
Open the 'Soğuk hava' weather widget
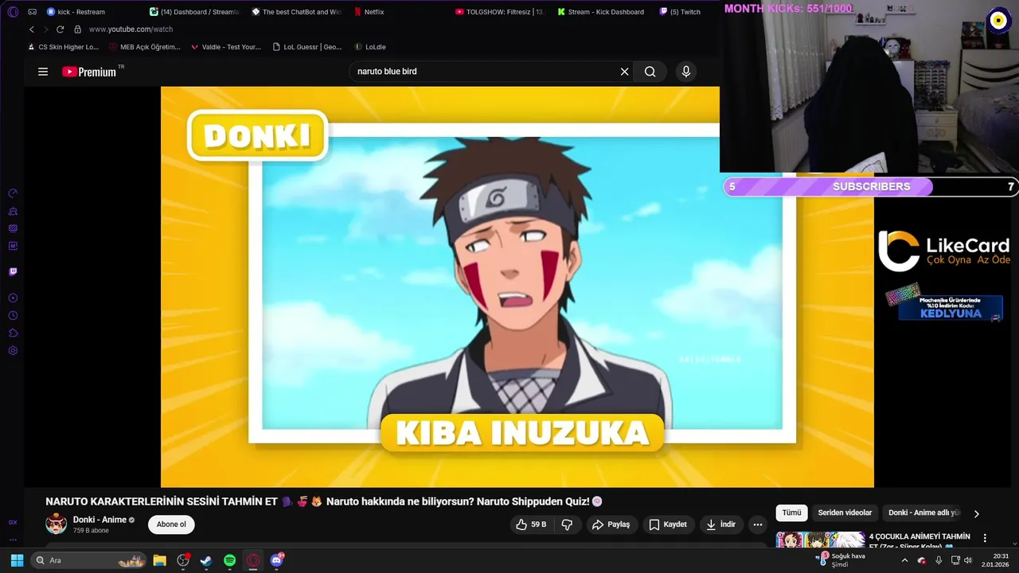(841, 559)
